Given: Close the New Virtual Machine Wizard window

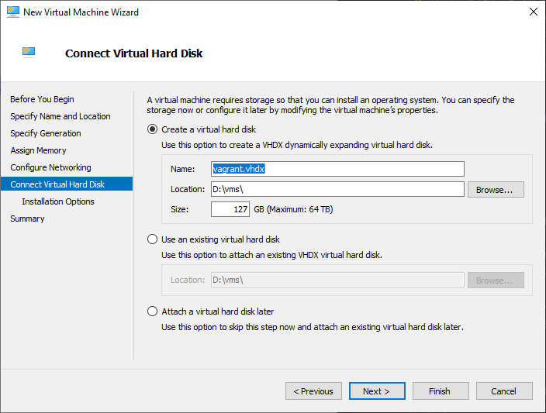Looking at the screenshot, I should point(533,12).
